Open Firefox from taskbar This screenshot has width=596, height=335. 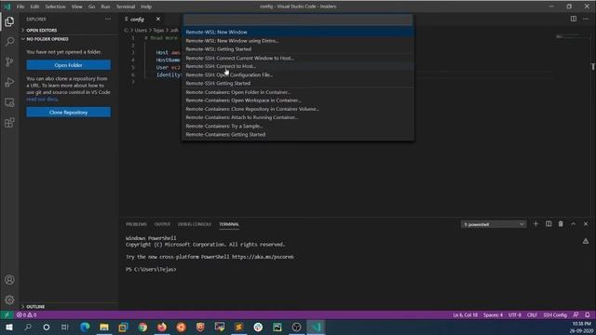point(162,327)
